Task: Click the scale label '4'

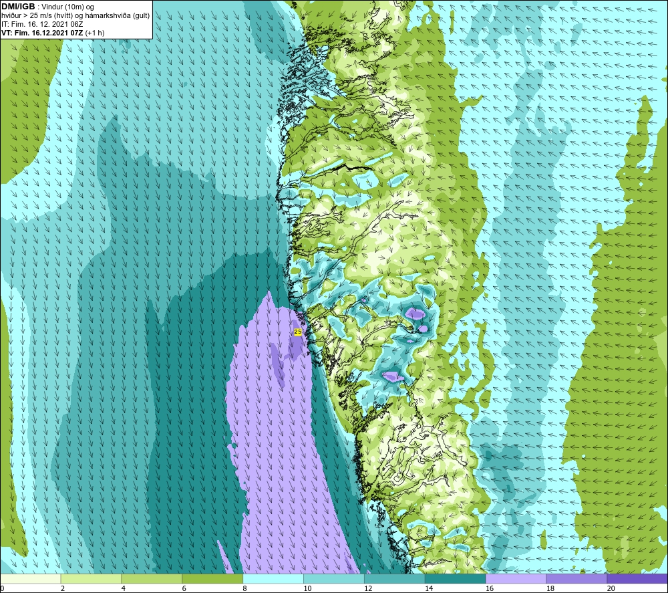Action: (123, 588)
